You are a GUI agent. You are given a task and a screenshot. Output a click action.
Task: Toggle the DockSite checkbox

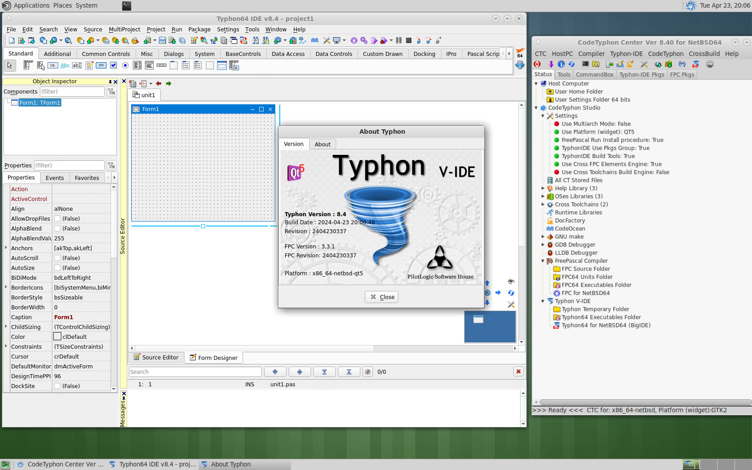(x=57, y=386)
